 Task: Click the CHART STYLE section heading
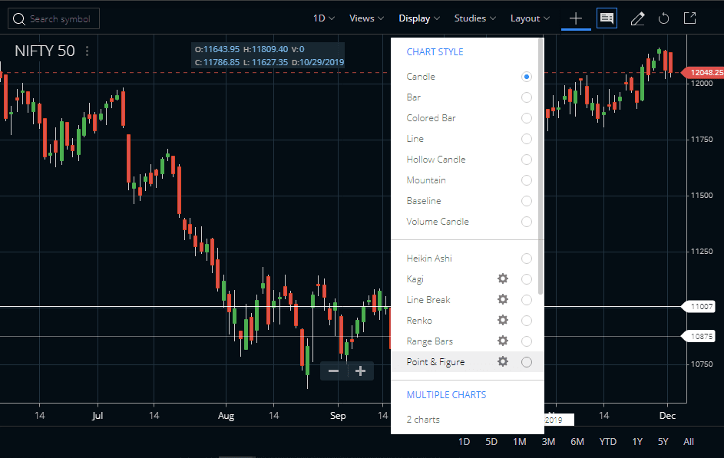pos(435,51)
